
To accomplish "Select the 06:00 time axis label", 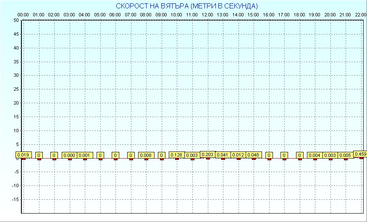I will pyautogui.click(x=115, y=15).
